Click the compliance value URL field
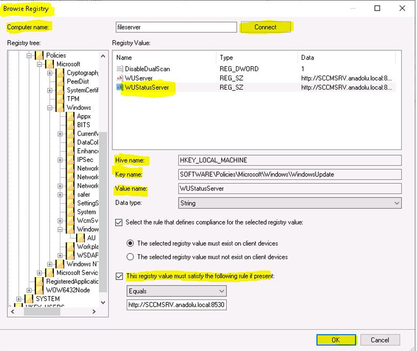Viewport: 417px width, 351px height. [177, 305]
